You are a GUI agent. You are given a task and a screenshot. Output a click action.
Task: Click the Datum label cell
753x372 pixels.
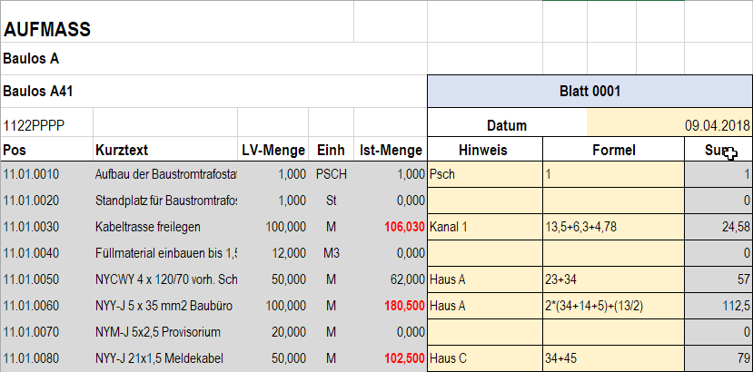pos(507,125)
